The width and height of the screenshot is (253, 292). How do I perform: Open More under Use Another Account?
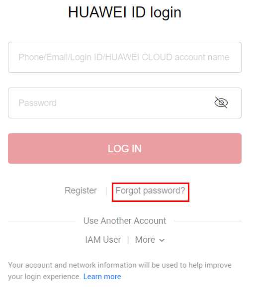pos(150,240)
